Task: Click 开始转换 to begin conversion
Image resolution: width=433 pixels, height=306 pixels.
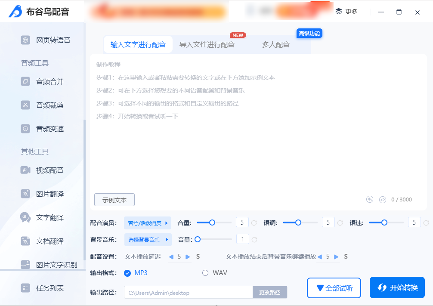Action: [x=397, y=287]
